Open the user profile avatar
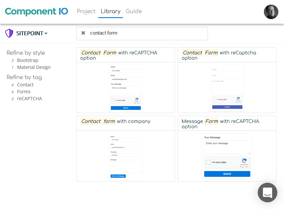 point(271,12)
